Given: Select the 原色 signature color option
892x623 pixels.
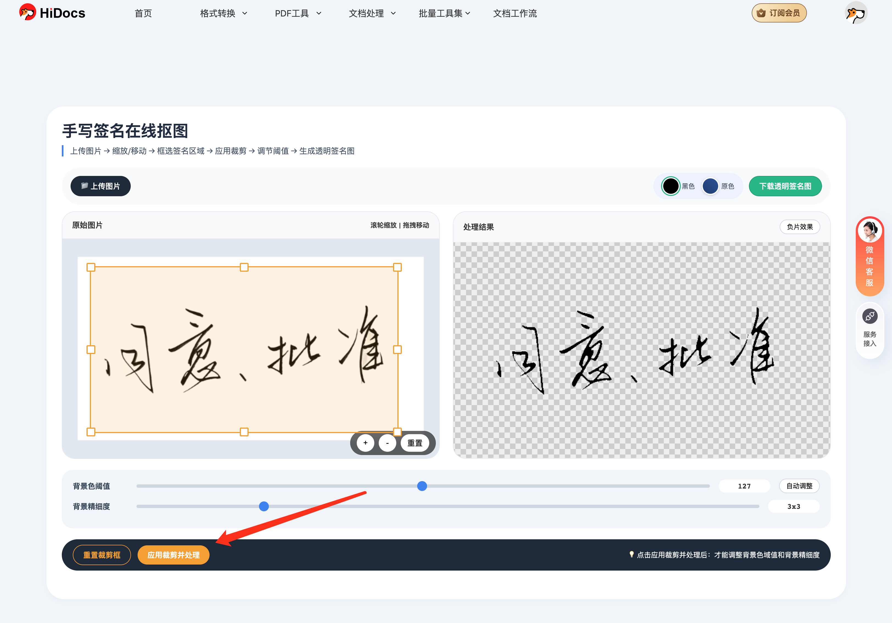Looking at the screenshot, I should (x=710, y=186).
